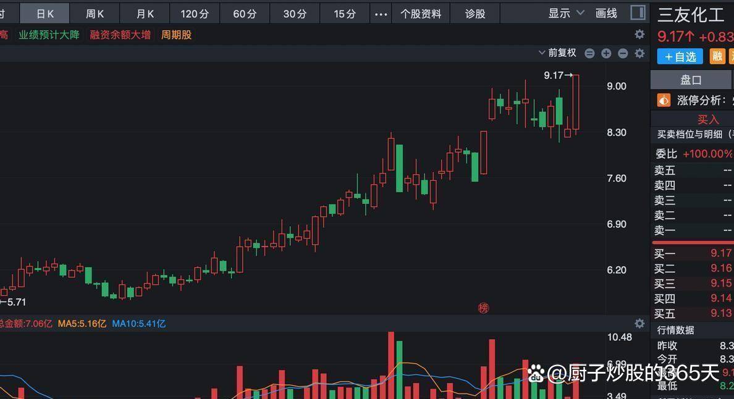Viewport: 734px width, 399px height.
Task: Expand more time periods with ellipsis
Action: click(x=381, y=14)
